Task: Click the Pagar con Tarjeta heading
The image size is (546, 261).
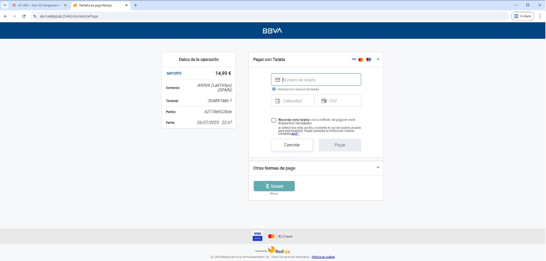Action: pyautogui.click(x=269, y=60)
